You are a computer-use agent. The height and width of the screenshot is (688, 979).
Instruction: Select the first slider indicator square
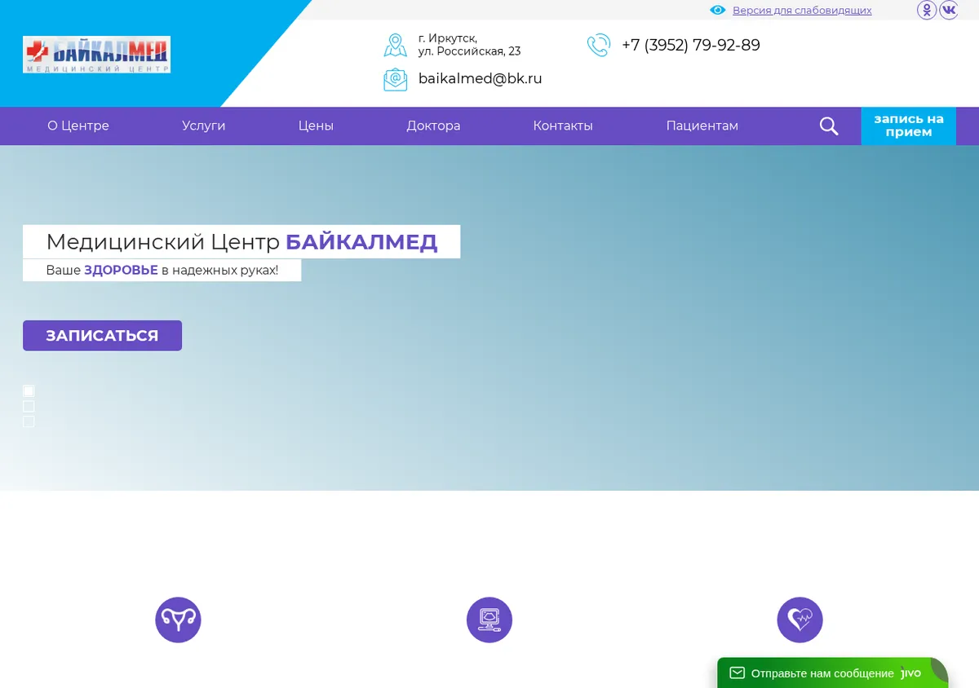point(29,390)
